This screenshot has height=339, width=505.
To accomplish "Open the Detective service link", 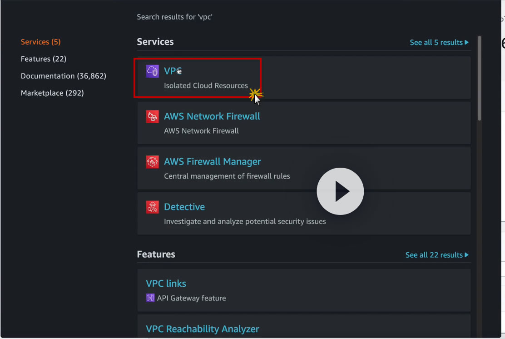I will pyautogui.click(x=184, y=207).
